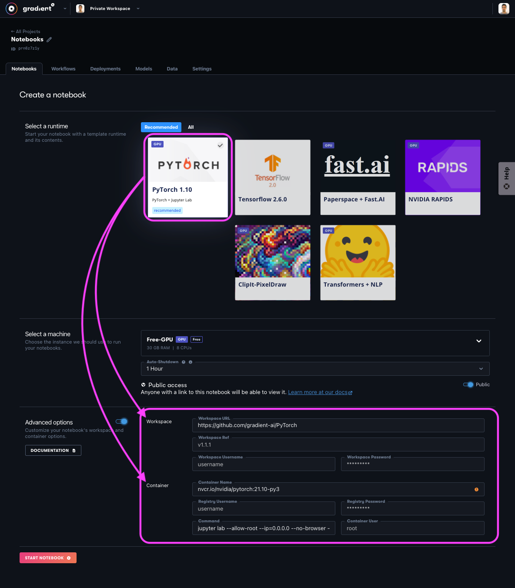Focus the Registry Password field

[413, 508]
